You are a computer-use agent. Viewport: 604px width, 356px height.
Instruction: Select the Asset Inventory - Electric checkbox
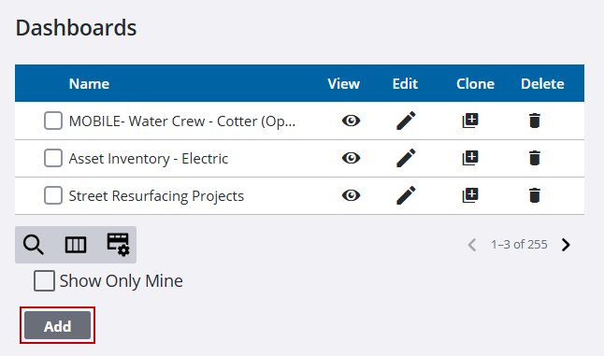tap(53, 158)
